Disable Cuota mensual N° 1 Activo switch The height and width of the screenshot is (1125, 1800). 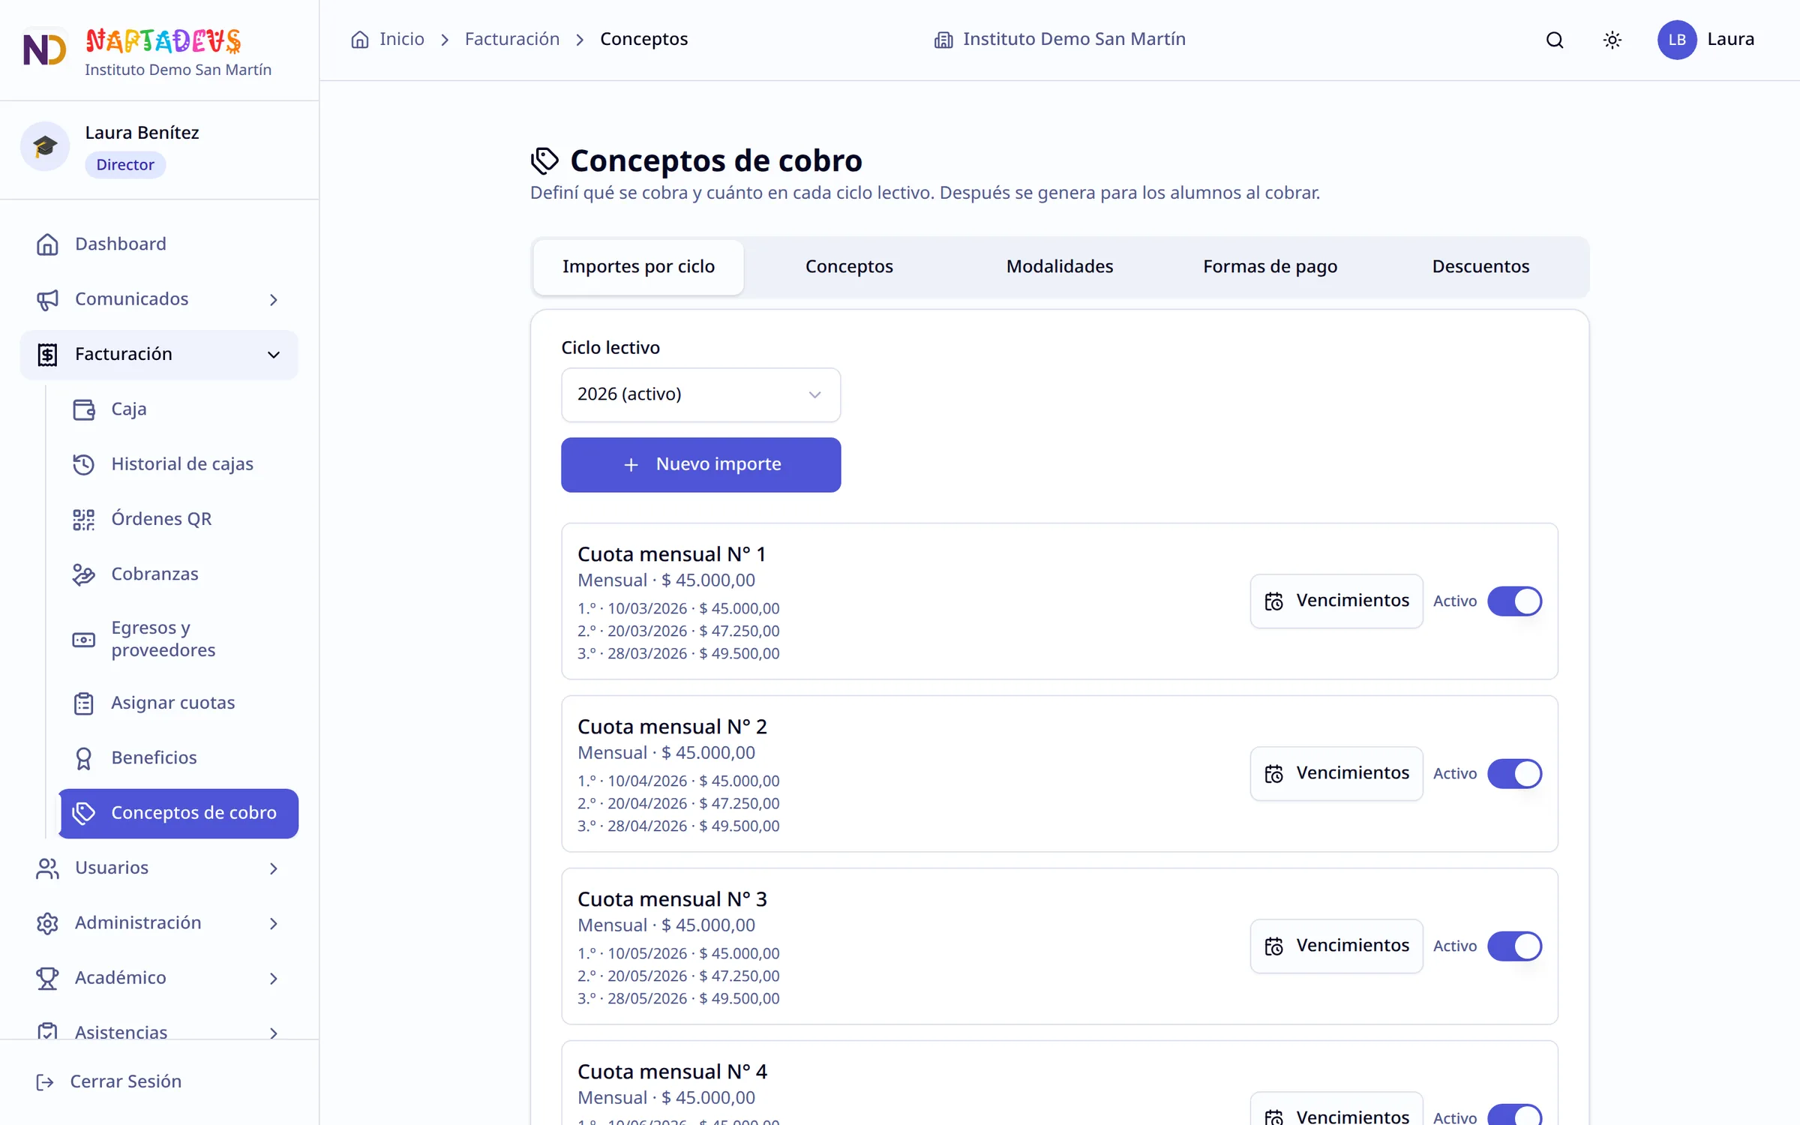(x=1514, y=601)
